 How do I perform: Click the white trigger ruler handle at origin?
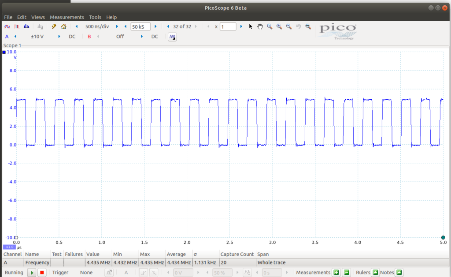(x=16, y=238)
